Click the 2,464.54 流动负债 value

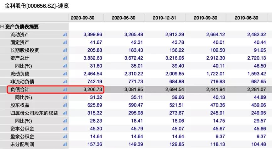click(93, 74)
